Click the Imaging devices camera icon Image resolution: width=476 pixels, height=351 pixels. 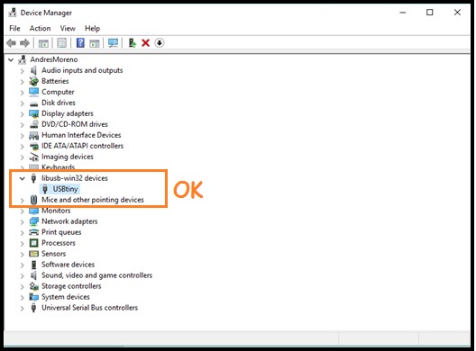(x=33, y=157)
